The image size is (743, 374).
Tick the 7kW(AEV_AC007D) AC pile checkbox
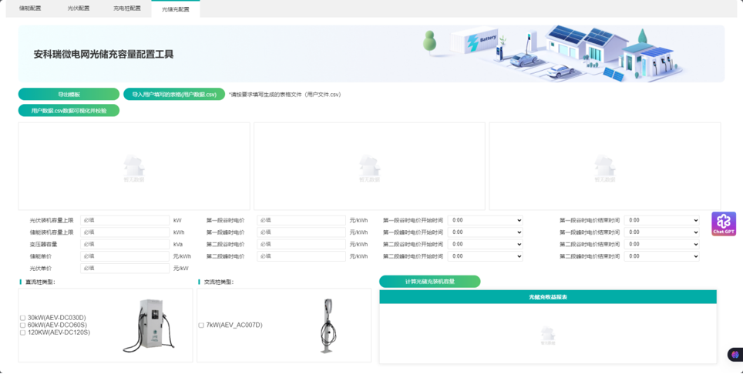coord(201,326)
